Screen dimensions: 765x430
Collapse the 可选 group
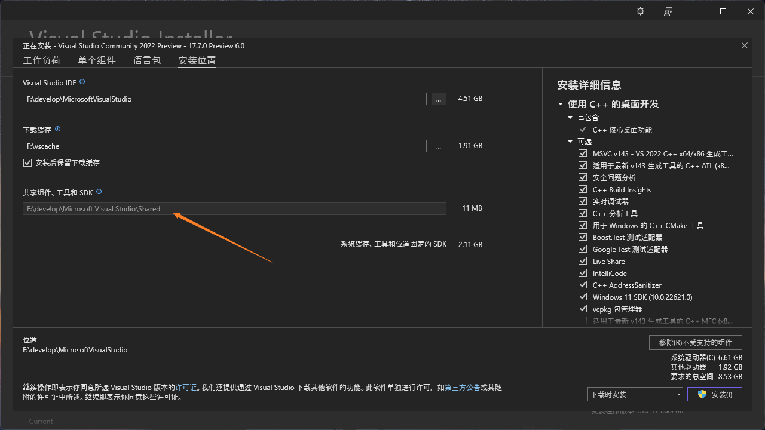pos(570,142)
